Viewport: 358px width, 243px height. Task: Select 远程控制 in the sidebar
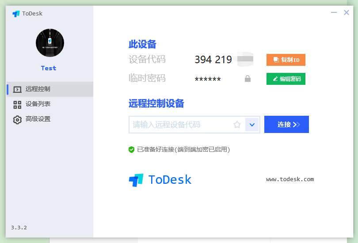click(x=50, y=89)
